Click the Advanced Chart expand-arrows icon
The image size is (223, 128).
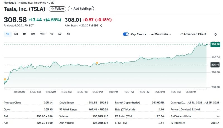181,34
